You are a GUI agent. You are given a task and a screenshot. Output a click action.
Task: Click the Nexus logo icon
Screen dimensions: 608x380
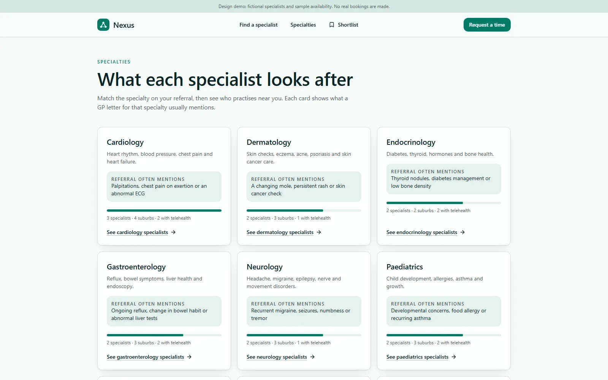(x=103, y=25)
